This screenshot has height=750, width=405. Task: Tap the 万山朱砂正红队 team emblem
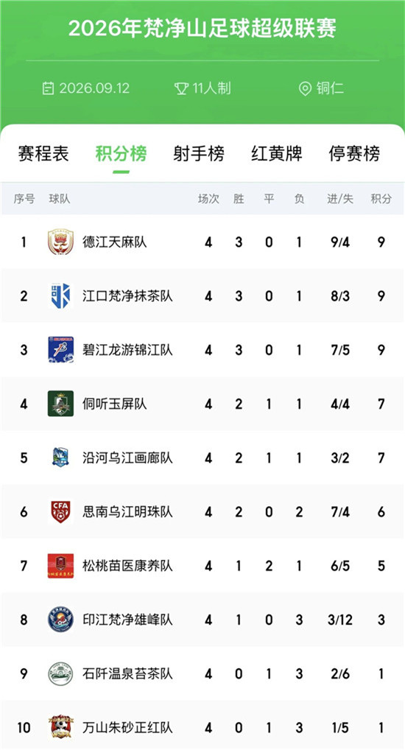pos(60,727)
